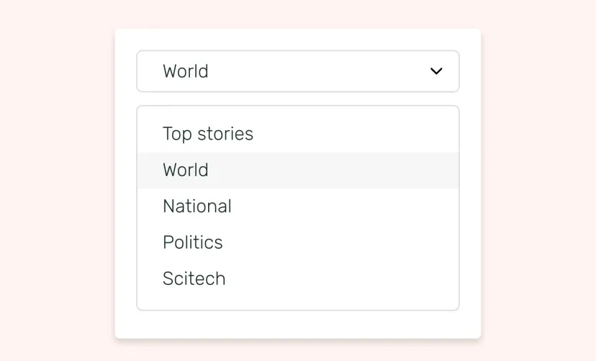Click the pink page background outside card
The width and height of the screenshot is (596, 361).
(58, 180)
